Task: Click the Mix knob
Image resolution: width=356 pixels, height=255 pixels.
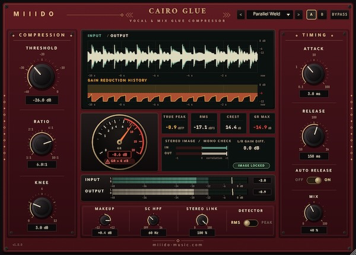Action: [313, 213]
